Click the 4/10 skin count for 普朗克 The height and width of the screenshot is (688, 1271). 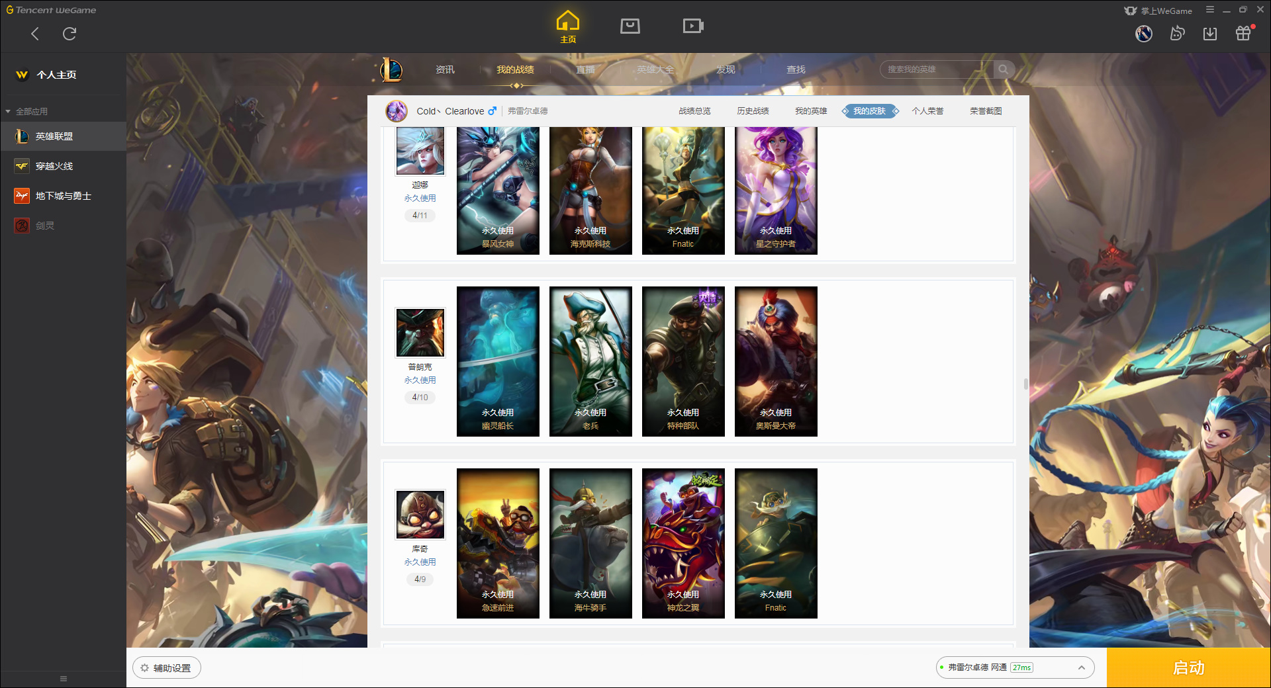(420, 397)
